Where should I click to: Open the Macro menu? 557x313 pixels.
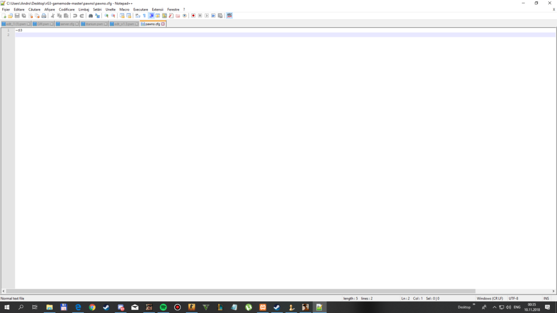click(124, 9)
